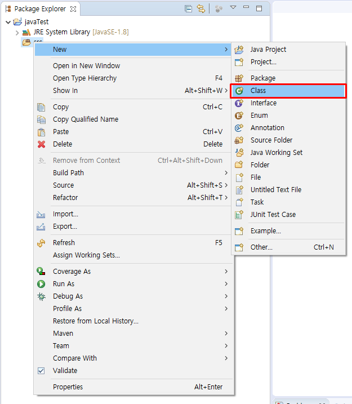Click the JRE System Library label
The height and width of the screenshot is (404, 352).
click(x=62, y=32)
